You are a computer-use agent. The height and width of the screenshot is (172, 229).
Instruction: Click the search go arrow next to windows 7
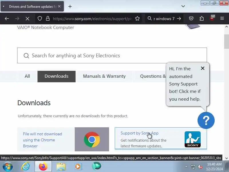(179, 19)
